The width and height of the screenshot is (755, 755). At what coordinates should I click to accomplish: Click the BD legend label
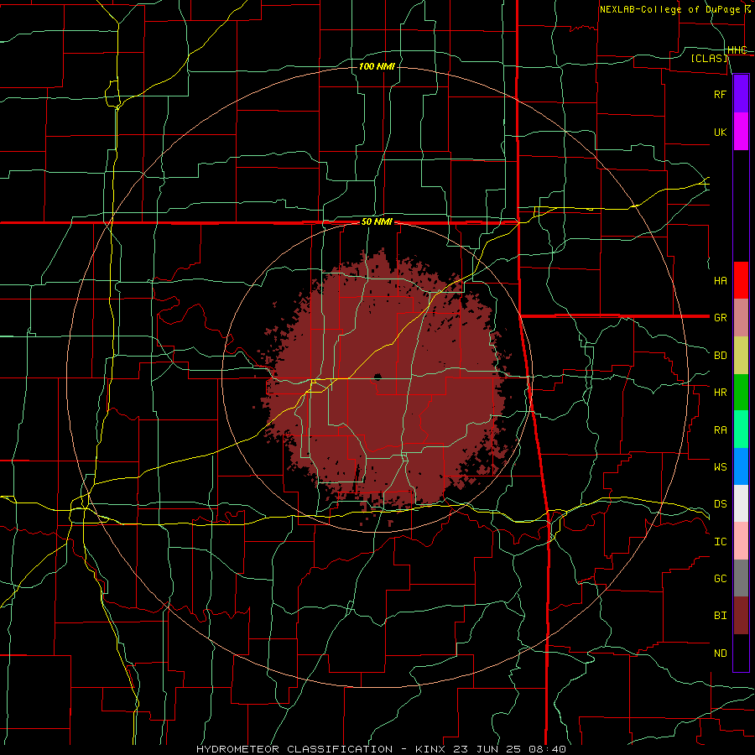point(720,356)
